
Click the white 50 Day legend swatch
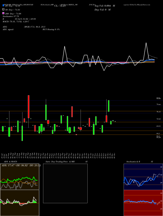[4, 9]
